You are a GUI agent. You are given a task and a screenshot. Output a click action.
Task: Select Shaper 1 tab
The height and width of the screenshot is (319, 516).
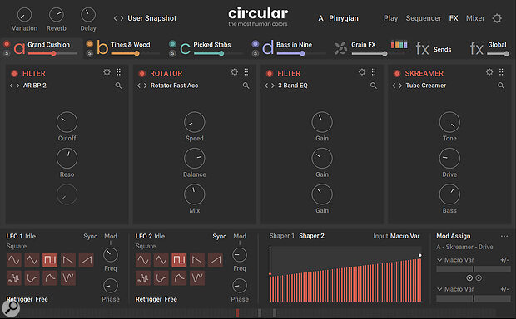(281, 236)
